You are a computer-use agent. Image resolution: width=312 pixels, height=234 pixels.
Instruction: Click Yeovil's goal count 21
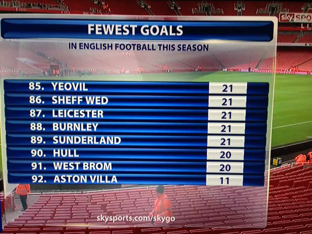228,88
